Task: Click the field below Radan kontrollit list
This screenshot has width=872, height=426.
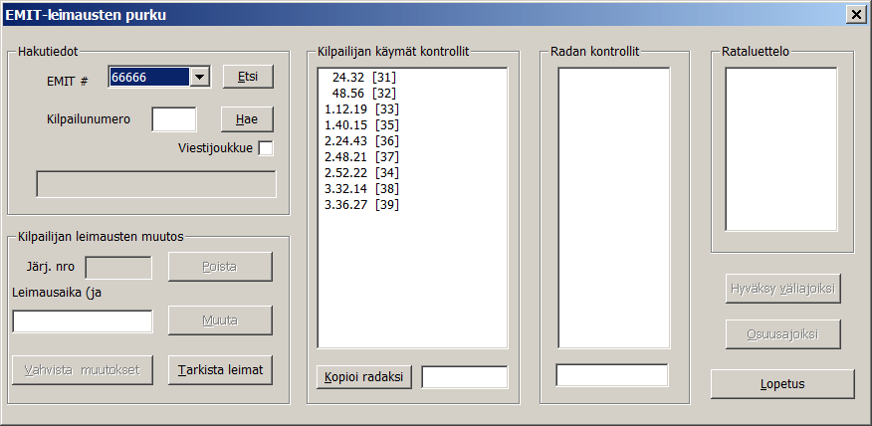Action: coord(611,375)
